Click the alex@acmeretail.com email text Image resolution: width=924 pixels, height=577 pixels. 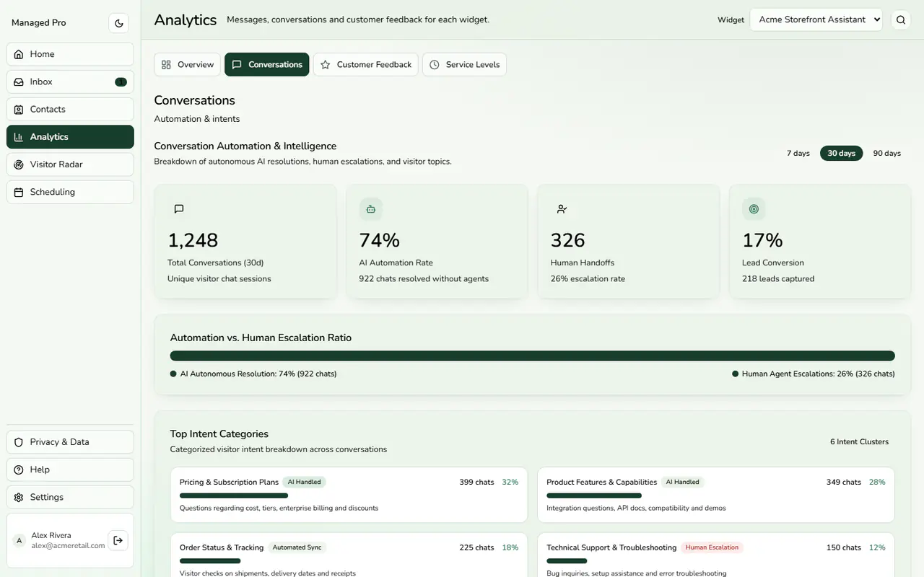(68, 546)
